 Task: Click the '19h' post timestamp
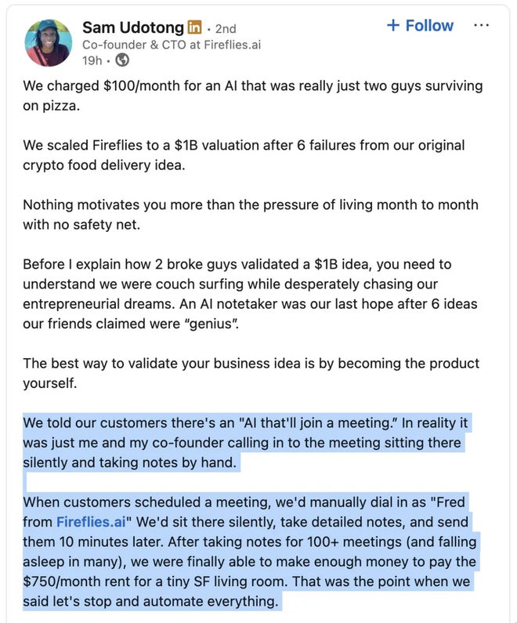pos(91,60)
